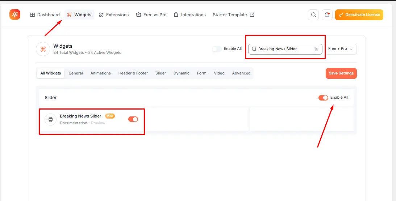Screen dimensions: 396x201
Task: Toggle Enable All in Slider section
Action: 323,98
